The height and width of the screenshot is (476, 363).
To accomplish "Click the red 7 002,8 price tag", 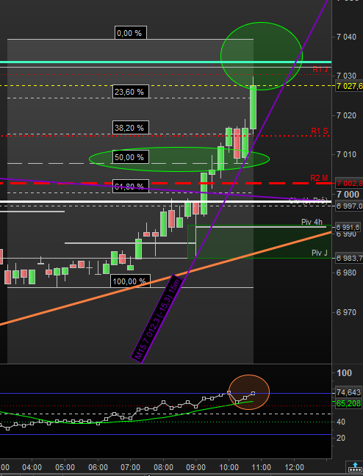I will (x=349, y=184).
